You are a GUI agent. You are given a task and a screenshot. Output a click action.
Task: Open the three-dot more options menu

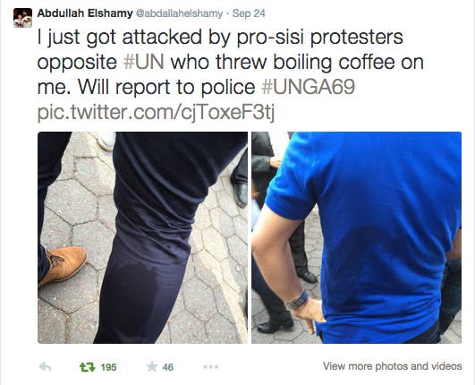coord(211,367)
